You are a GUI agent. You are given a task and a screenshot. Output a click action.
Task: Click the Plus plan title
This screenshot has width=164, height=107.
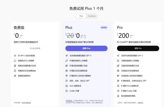click(x=69, y=27)
